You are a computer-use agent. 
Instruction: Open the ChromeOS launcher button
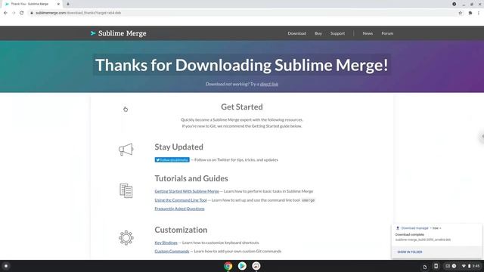[x=6, y=266]
